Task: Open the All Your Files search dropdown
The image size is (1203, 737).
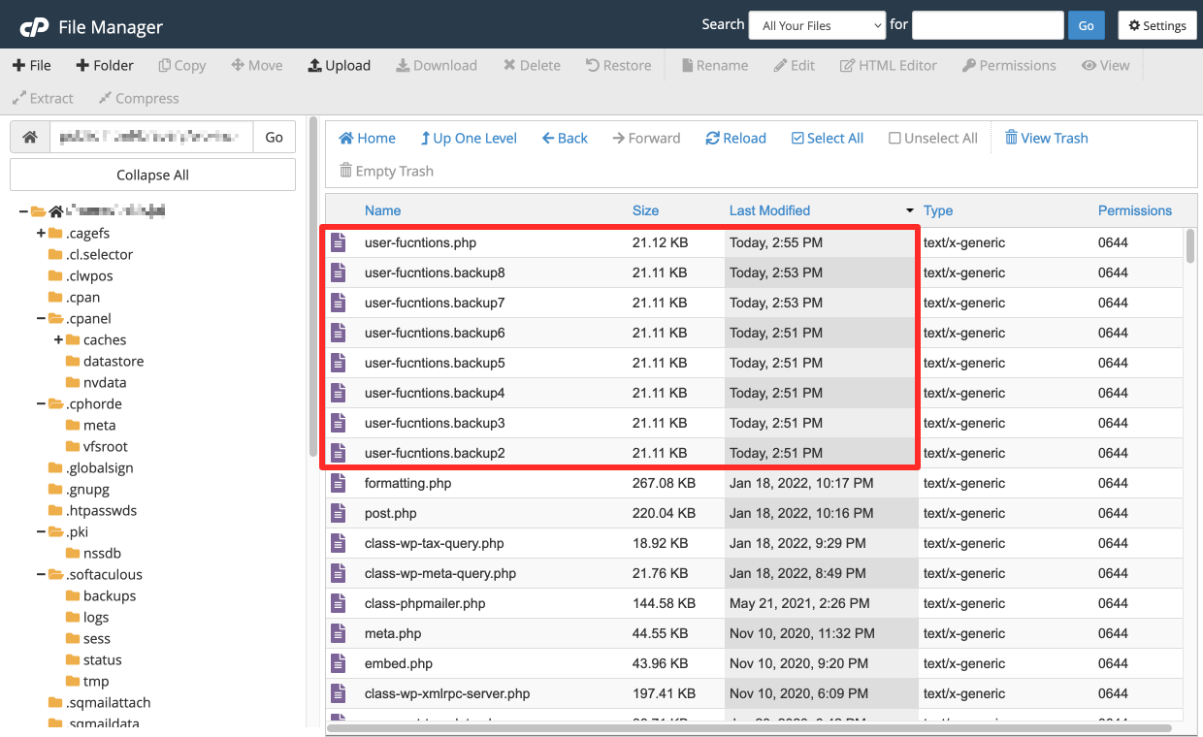Action: [818, 25]
